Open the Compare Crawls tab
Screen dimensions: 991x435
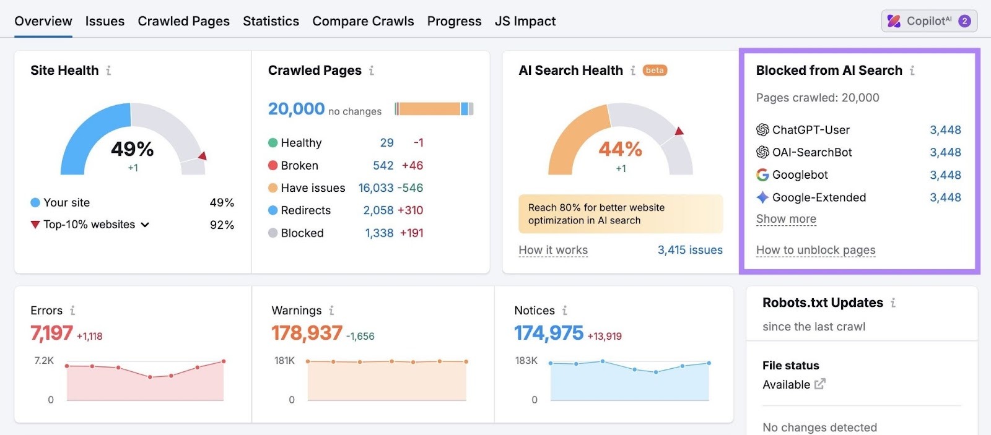363,21
